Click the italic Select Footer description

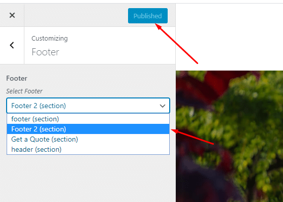coord(24,91)
